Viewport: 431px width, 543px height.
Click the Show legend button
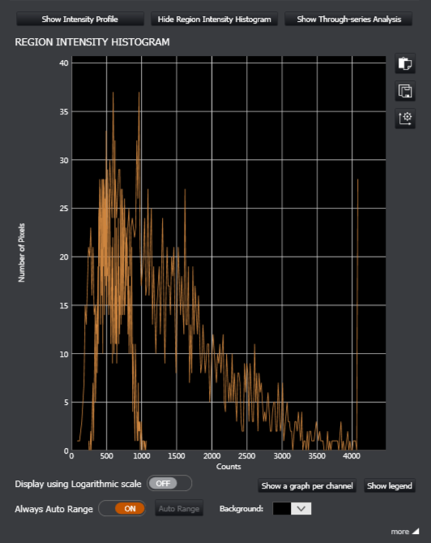point(390,485)
